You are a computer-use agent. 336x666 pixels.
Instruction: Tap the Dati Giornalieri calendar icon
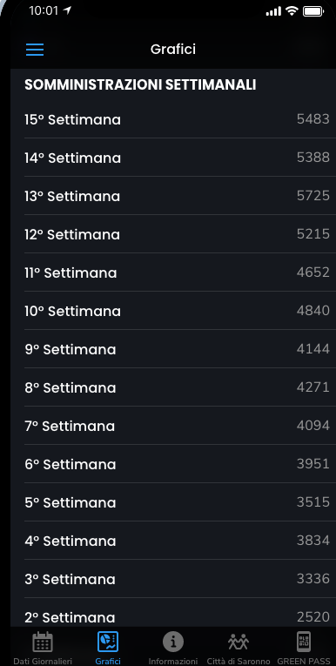pyautogui.click(x=43, y=642)
